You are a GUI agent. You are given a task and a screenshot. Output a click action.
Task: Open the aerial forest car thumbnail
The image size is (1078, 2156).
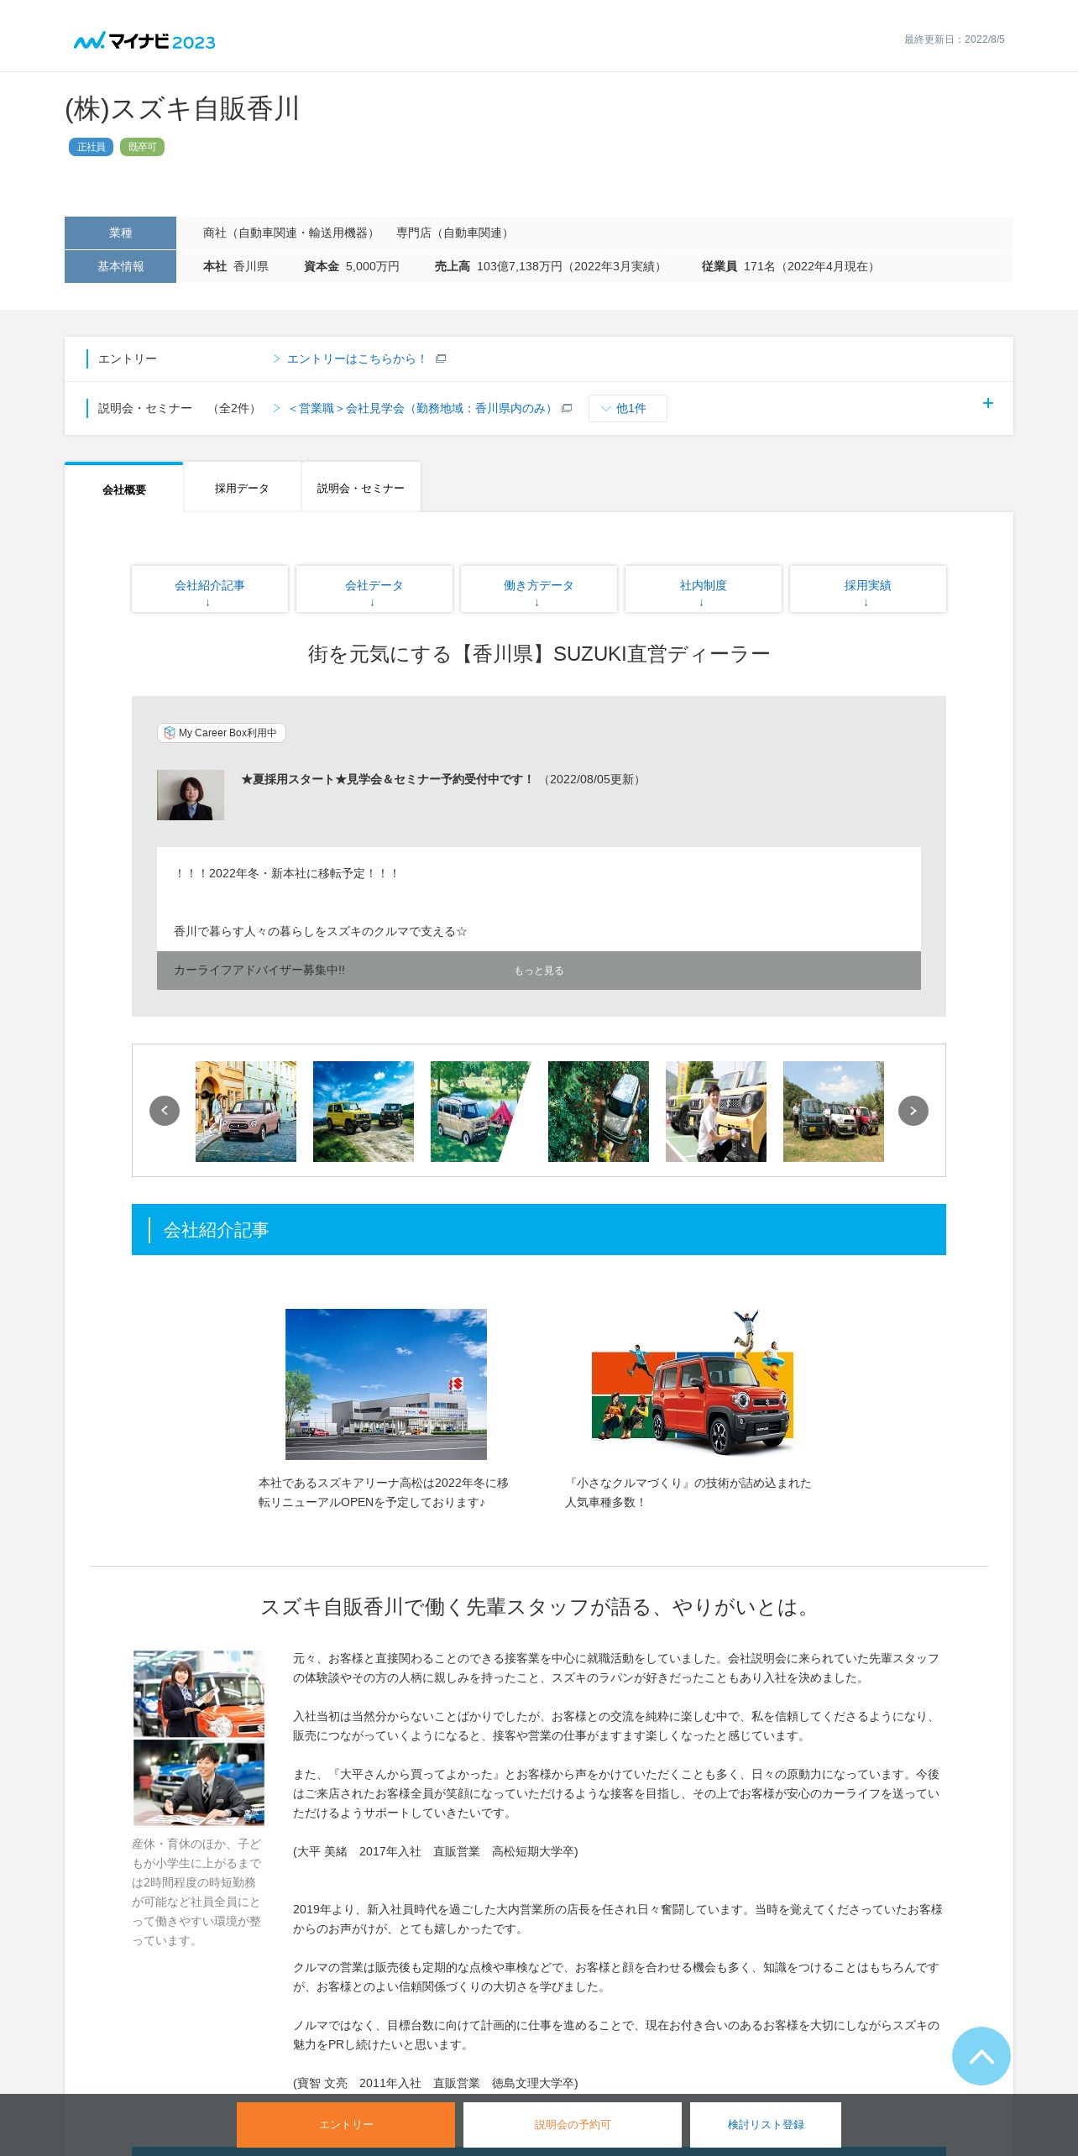point(599,1112)
